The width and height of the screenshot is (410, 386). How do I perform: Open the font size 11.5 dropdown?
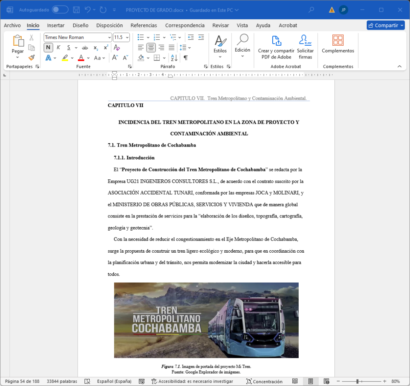[x=127, y=37]
